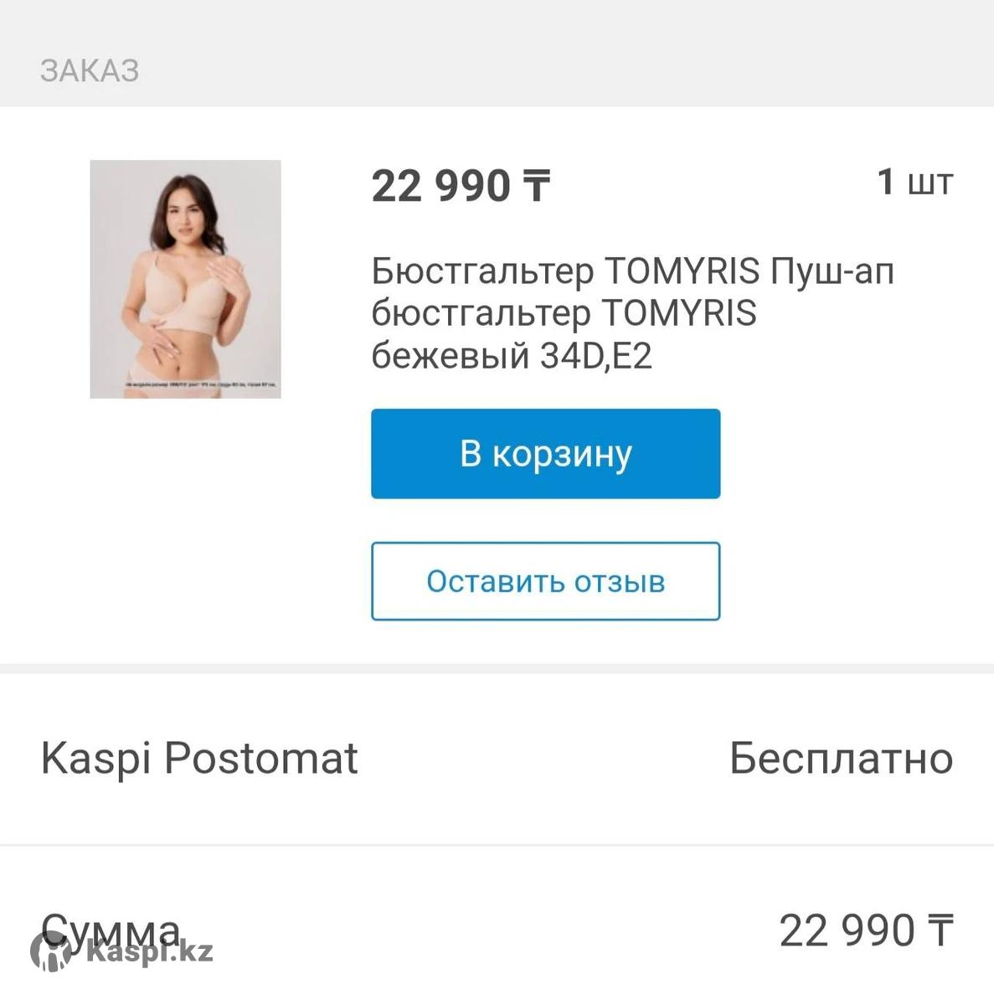Open the first line of the product title
This screenshot has height=1005, width=994.
tap(632, 271)
